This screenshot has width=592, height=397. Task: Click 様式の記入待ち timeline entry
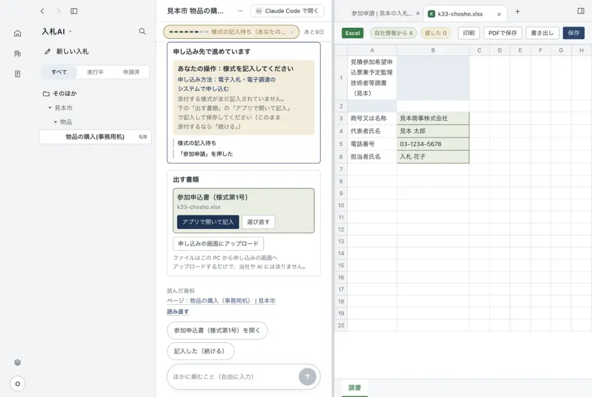(x=197, y=143)
